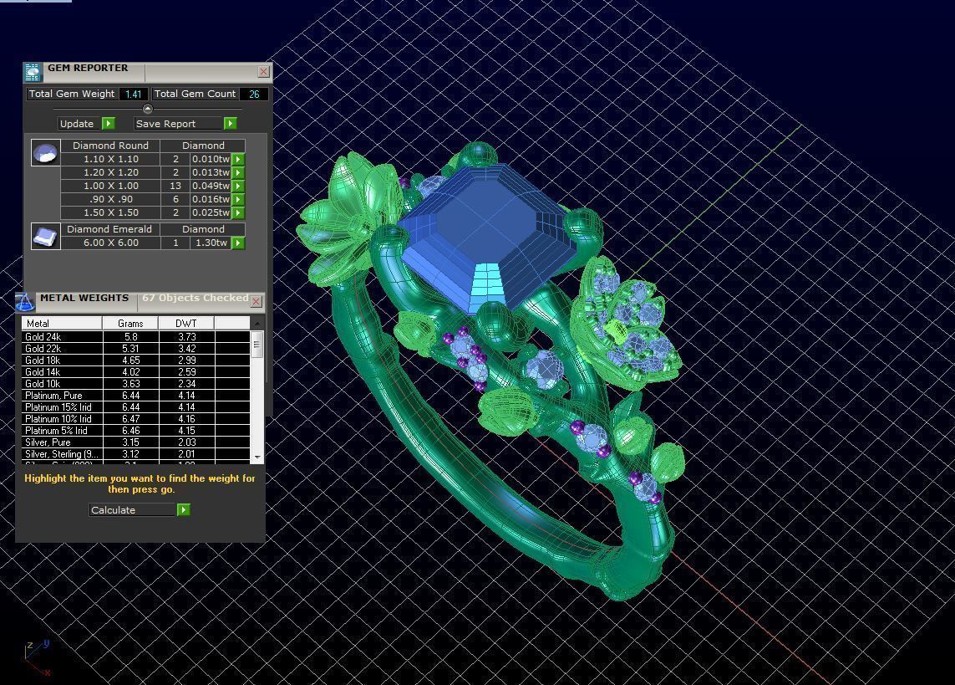
Task: Click green arrow for the 1.50 X 1.50 row
Action: click(238, 212)
